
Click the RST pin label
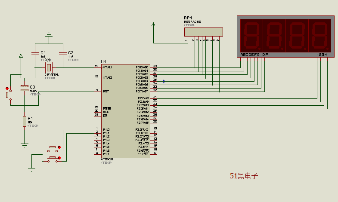(106, 92)
